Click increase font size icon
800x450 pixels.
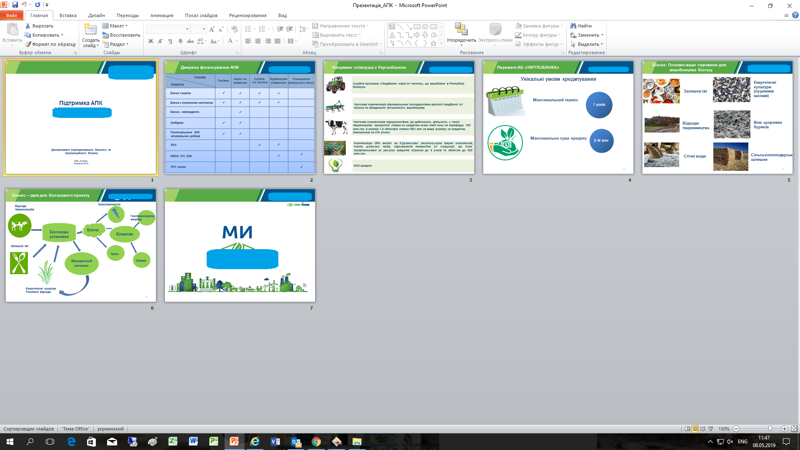click(212, 29)
